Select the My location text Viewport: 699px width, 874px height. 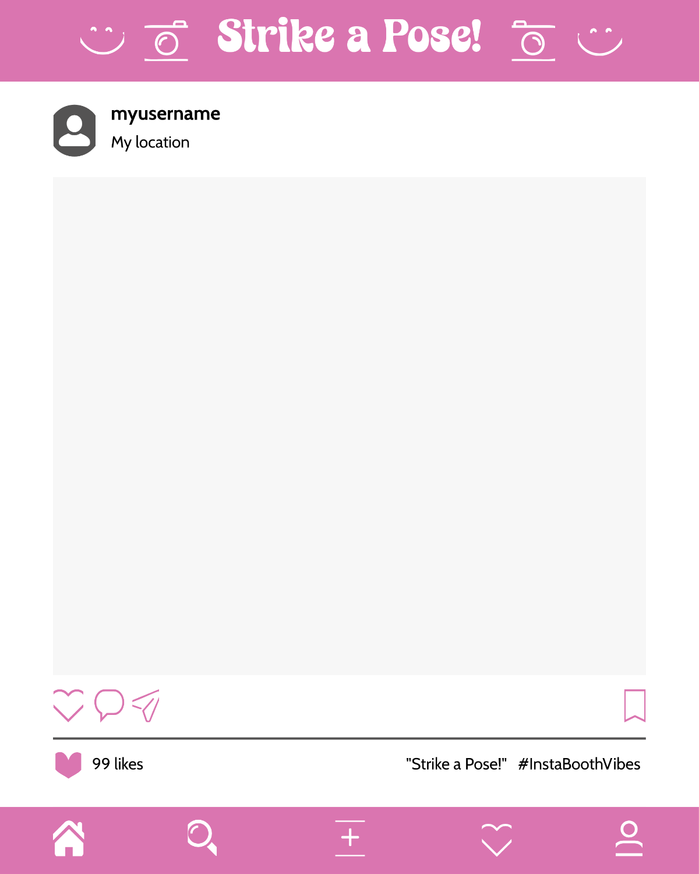tap(150, 142)
